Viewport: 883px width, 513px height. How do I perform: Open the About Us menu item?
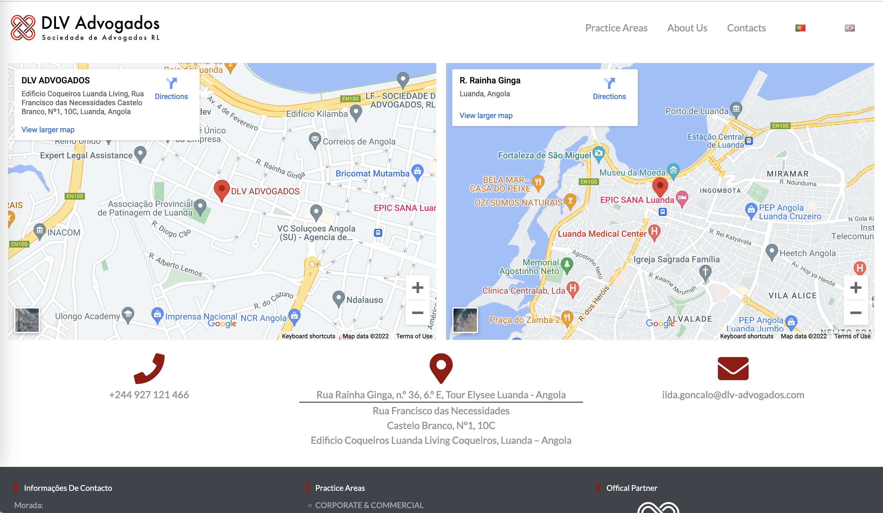pyautogui.click(x=687, y=28)
